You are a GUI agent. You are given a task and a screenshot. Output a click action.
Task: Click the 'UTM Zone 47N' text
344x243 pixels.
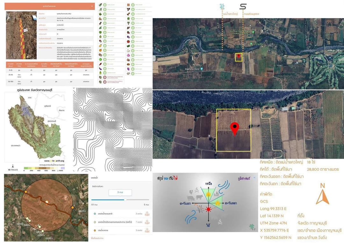(x=273, y=223)
